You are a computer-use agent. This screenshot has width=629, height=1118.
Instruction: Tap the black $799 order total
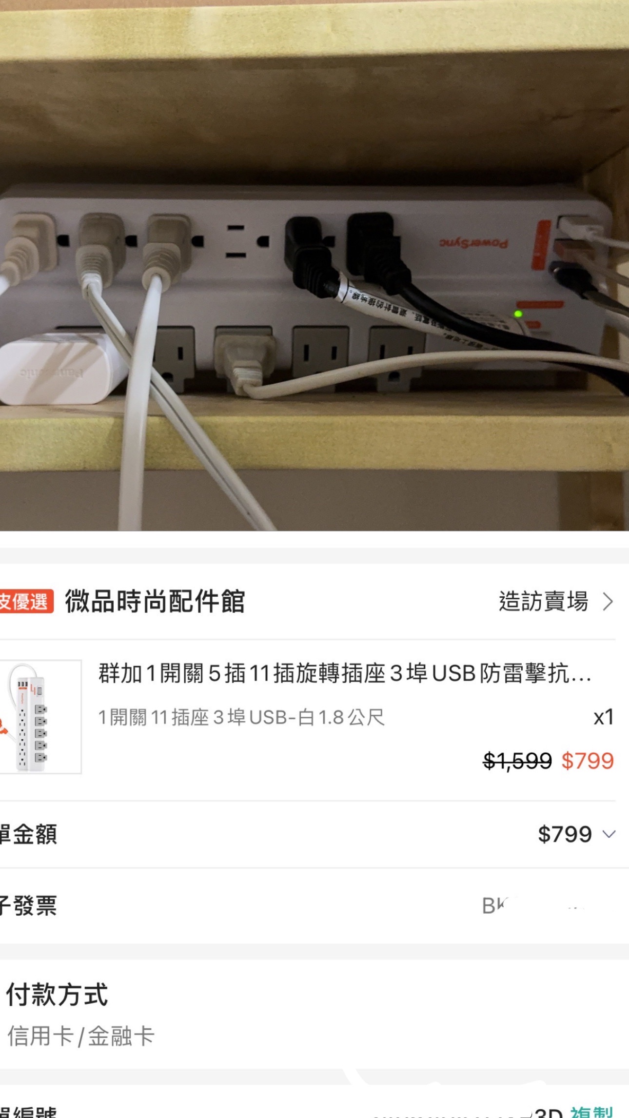click(x=565, y=834)
